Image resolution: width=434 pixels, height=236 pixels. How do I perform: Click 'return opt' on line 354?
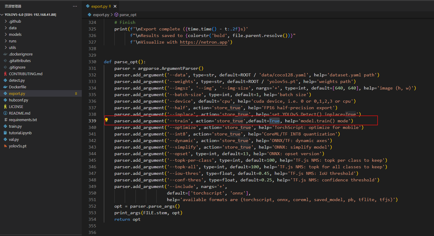(x=127, y=219)
